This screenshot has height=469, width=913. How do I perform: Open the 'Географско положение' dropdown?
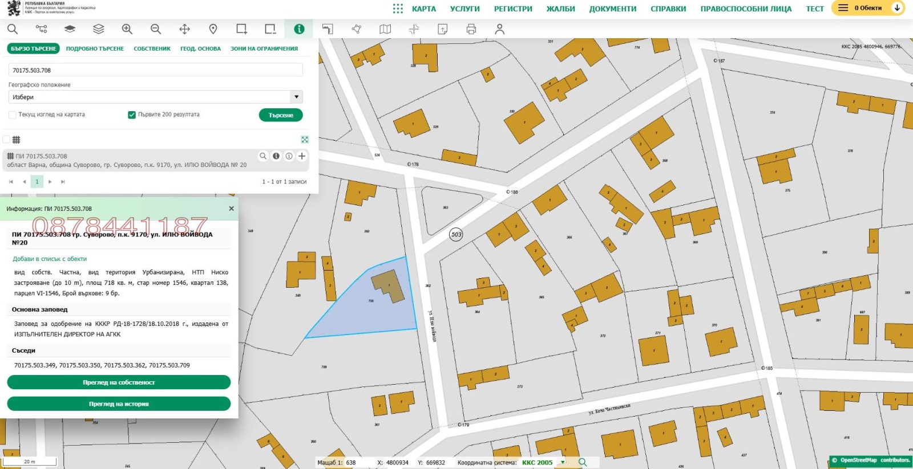(x=155, y=97)
